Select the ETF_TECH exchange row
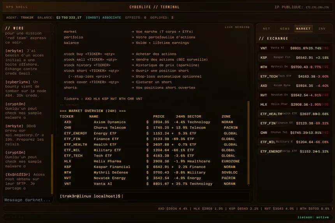 (294, 76)
